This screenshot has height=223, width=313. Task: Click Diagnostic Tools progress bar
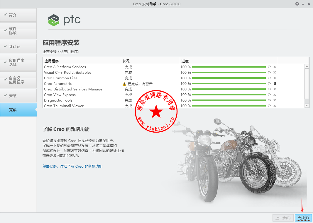pyautogui.click(x=229, y=100)
